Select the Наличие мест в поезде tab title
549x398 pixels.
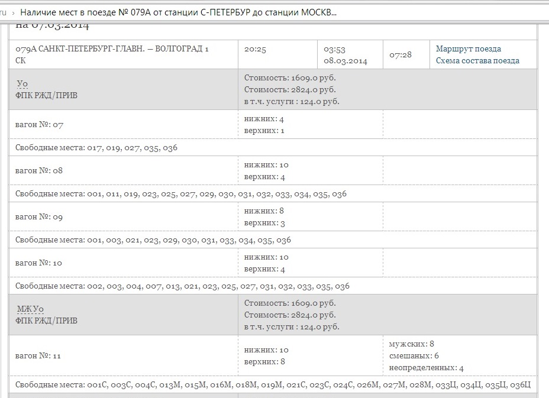coord(178,12)
